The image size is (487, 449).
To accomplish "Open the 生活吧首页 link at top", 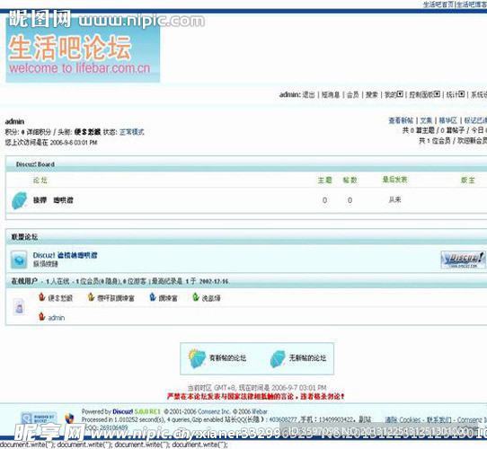I will click(438, 4).
